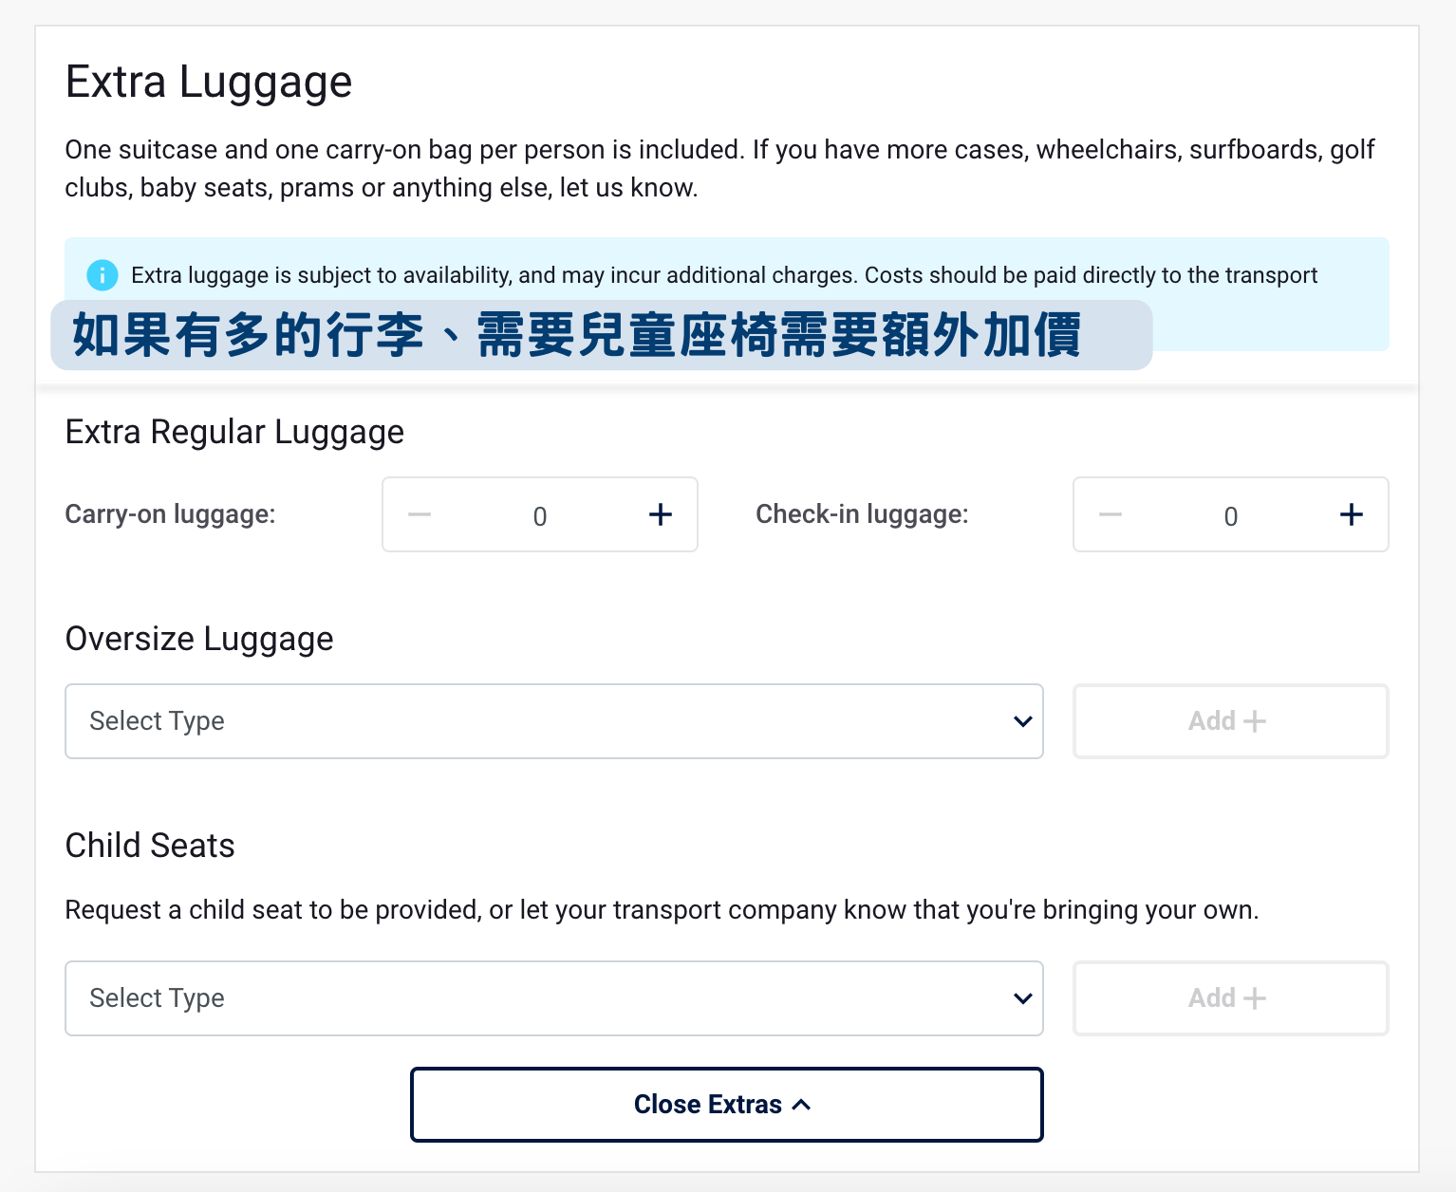Decrease carry-on luggage count with minus icon
This screenshot has height=1192, width=1456.
[x=420, y=514]
